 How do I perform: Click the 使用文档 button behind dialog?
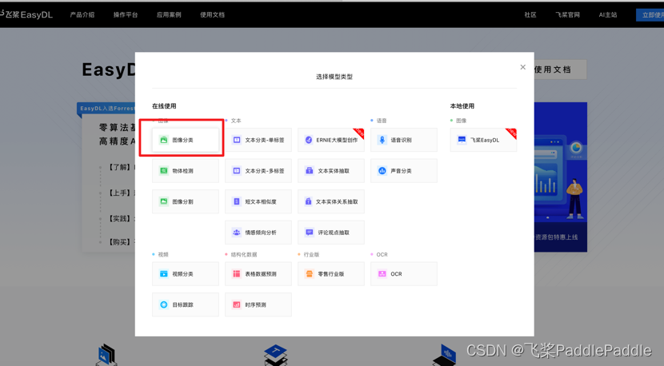[x=560, y=70]
